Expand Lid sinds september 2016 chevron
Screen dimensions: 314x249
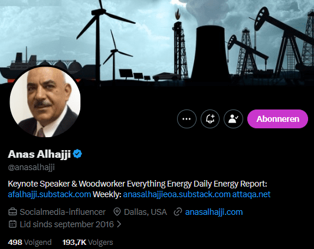tap(119, 224)
